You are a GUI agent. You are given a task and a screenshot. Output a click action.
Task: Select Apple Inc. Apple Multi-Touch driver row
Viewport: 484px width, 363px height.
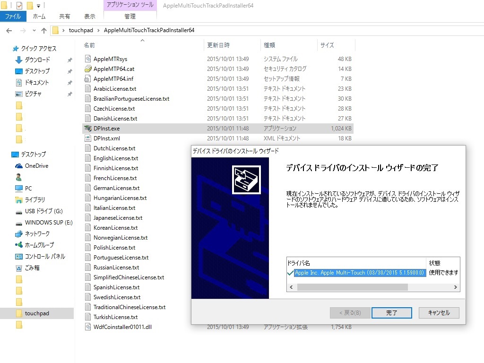(359, 273)
